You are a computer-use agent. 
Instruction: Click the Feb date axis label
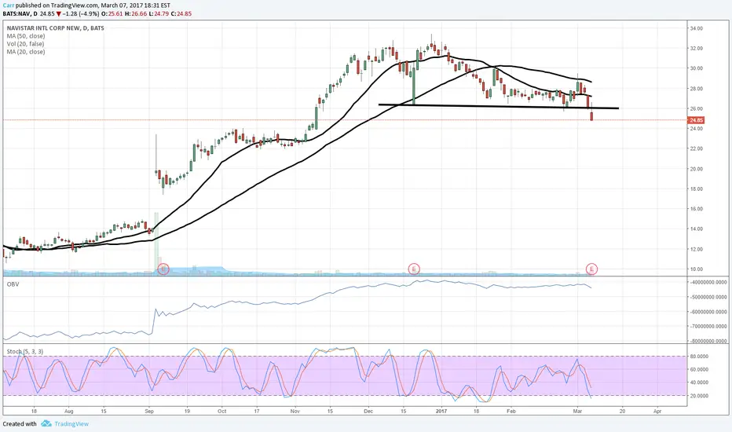tap(511, 412)
